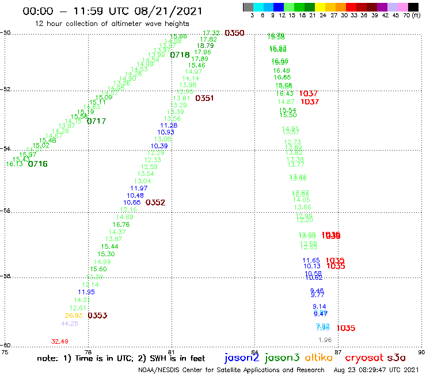Click the time marker 0350
Screen dimensions: 426x375
point(234,33)
